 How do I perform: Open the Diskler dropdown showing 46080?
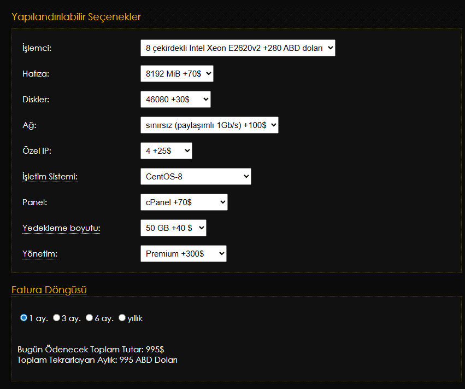click(175, 100)
